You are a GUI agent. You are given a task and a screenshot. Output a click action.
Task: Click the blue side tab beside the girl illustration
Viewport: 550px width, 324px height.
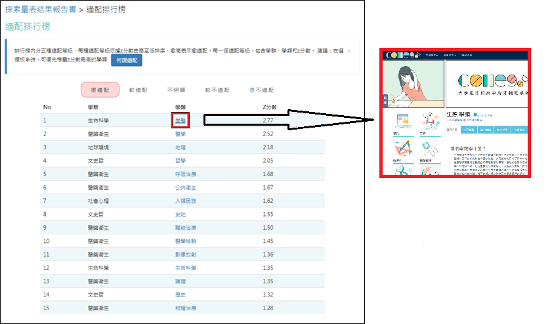[385, 100]
